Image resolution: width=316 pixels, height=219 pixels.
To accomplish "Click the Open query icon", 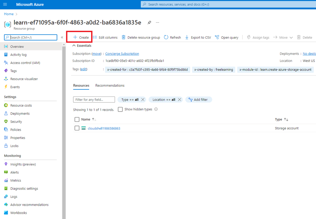I will coord(217,37).
